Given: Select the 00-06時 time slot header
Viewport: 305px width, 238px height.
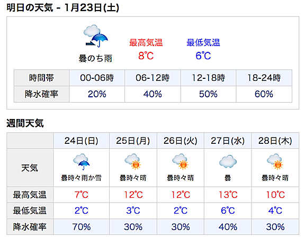Looking at the screenshot, I should click(x=97, y=78).
